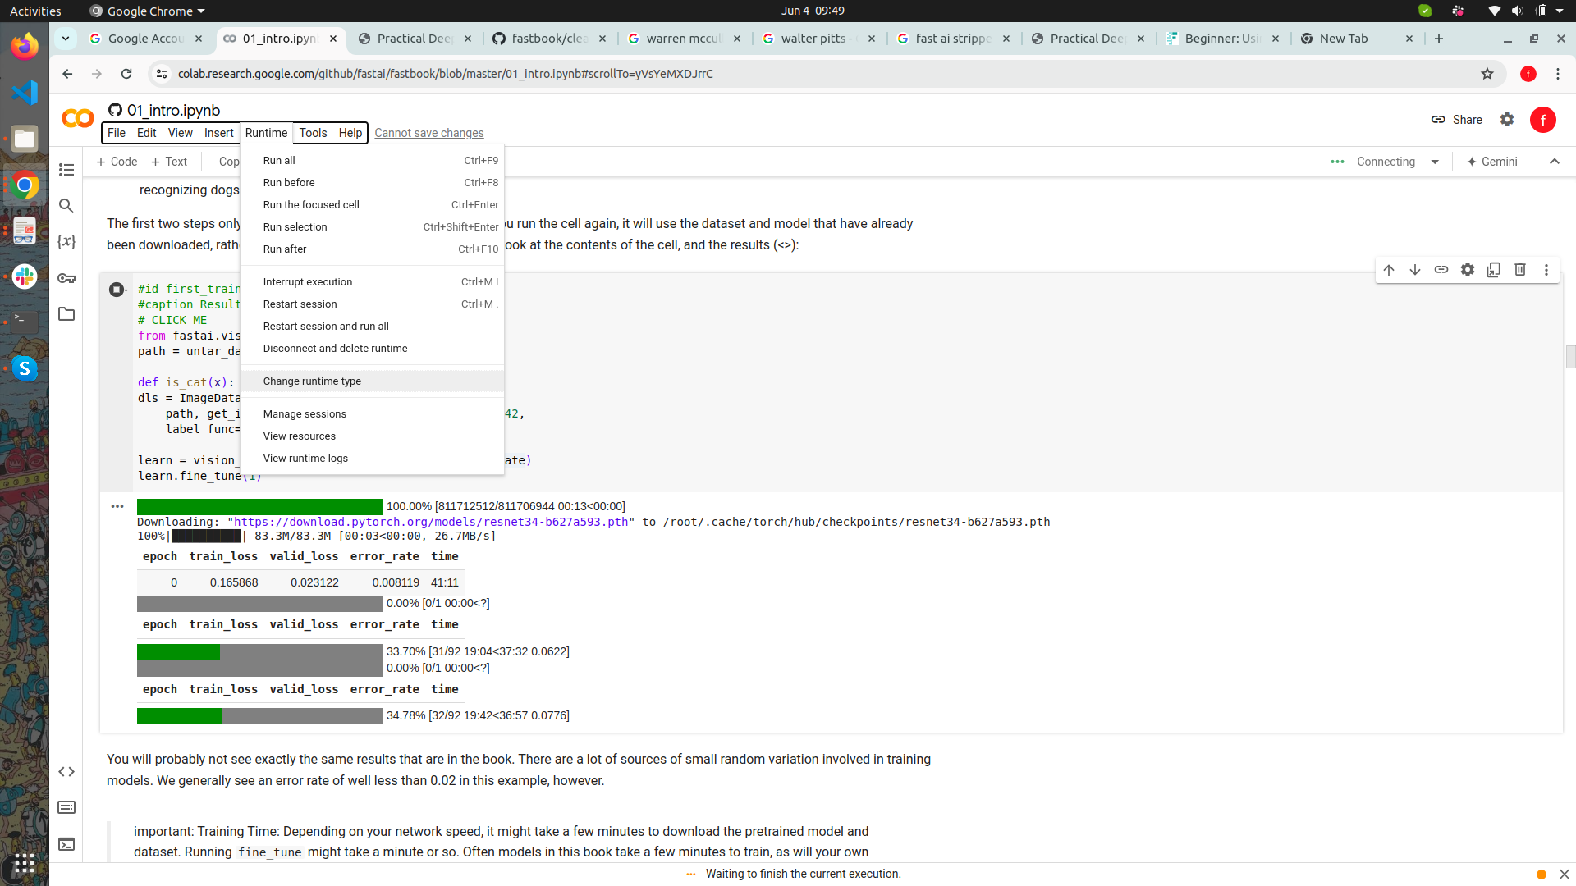
Task: Open the cell settings gear
Action: (x=1468, y=269)
